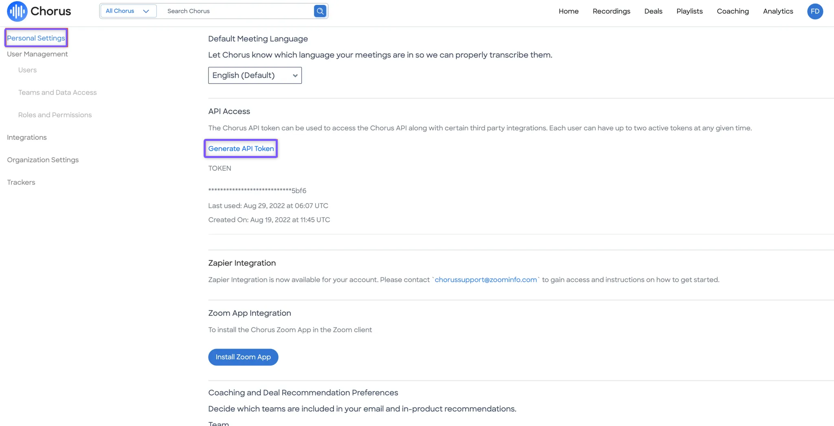Open Roles and Permissions settings
Image resolution: width=834 pixels, height=426 pixels.
tap(55, 115)
